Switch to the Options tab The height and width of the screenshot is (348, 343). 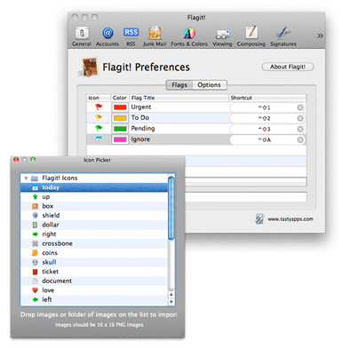coord(210,85)
